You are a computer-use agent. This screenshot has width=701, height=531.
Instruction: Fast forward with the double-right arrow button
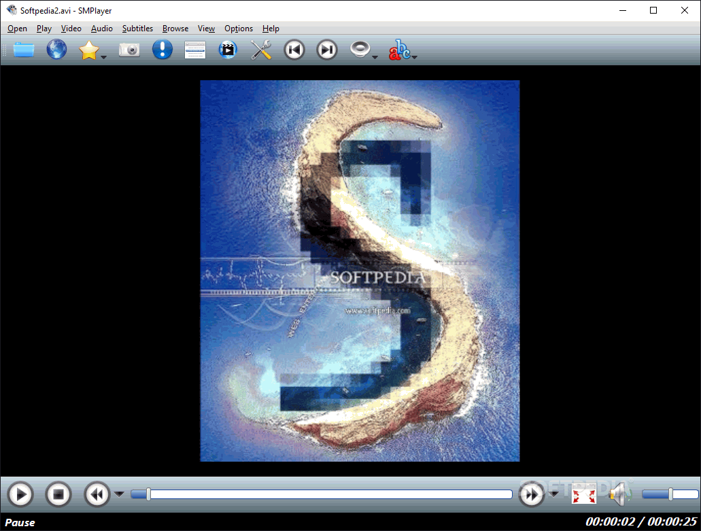(532, 494)
